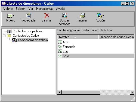Close the Libreta de direcciones window
The image size is (136, 102).
click(132, 4)
